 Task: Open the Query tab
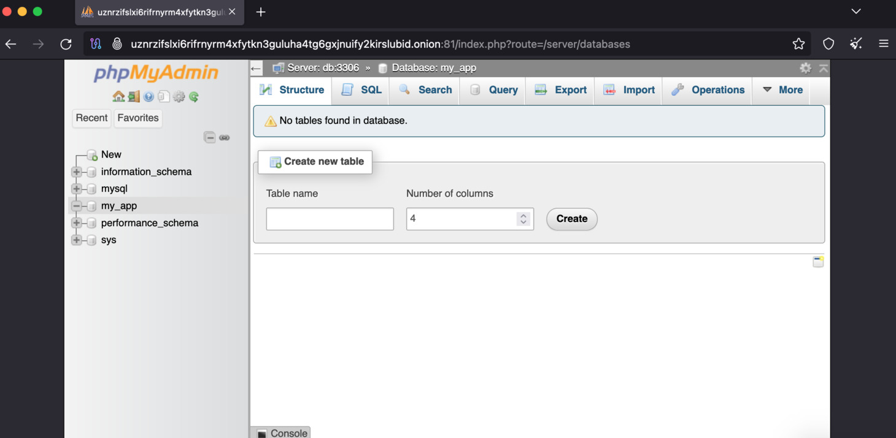(493, 90)
